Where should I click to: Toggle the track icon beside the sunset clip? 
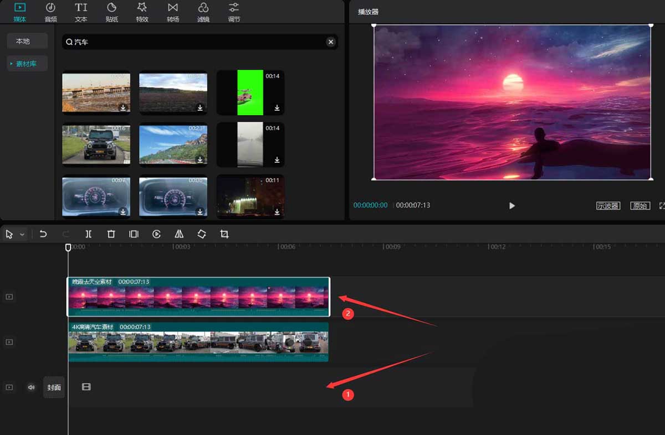click(x=9, y=297)
